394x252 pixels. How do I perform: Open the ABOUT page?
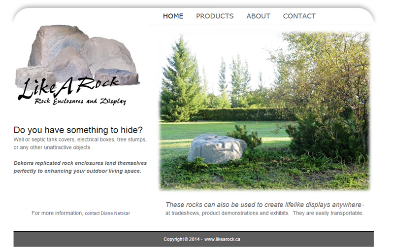click(x=258, y=16)
